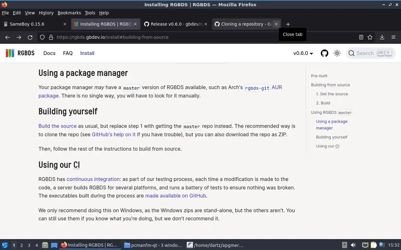Switch to Cloning a repository tab

[x=246, y=24]
